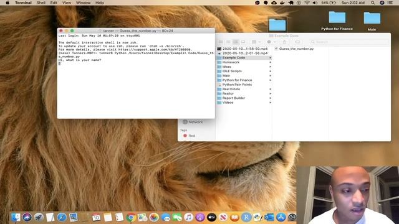The width and height of the screenshot is (399, 224).
Task: Click Terminal prompt below name question
Action: (x=60, y=63)
